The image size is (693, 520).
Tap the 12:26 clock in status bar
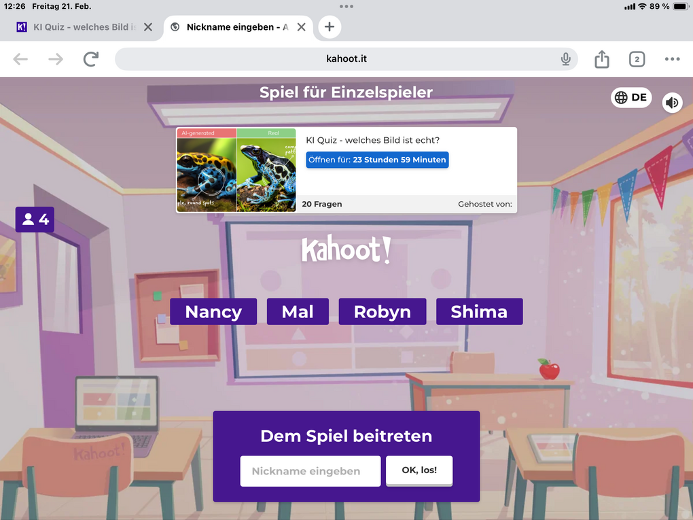tap(14, 7)
